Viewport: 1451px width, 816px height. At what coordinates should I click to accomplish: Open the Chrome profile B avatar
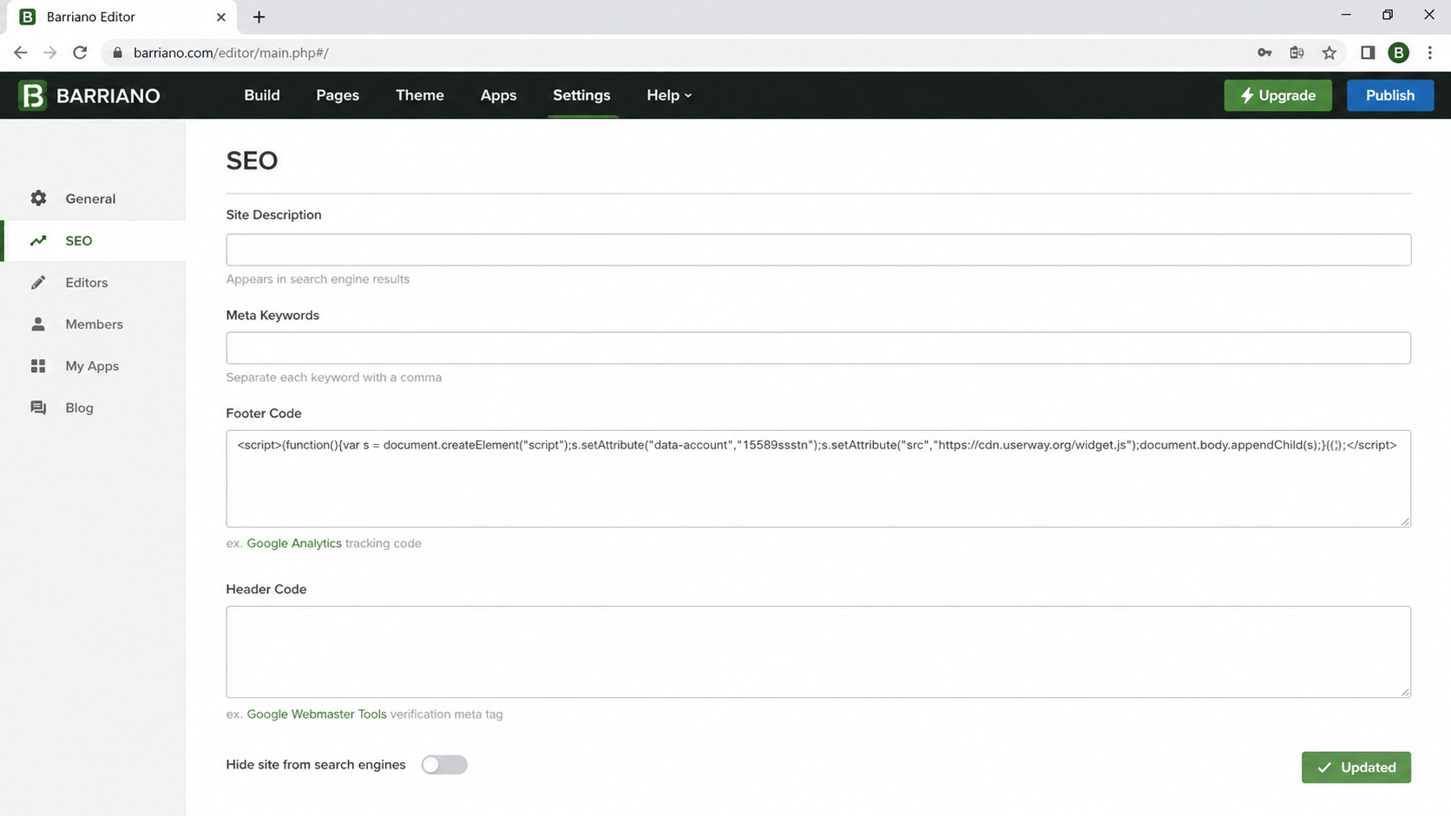click(x=1398, y=53)
